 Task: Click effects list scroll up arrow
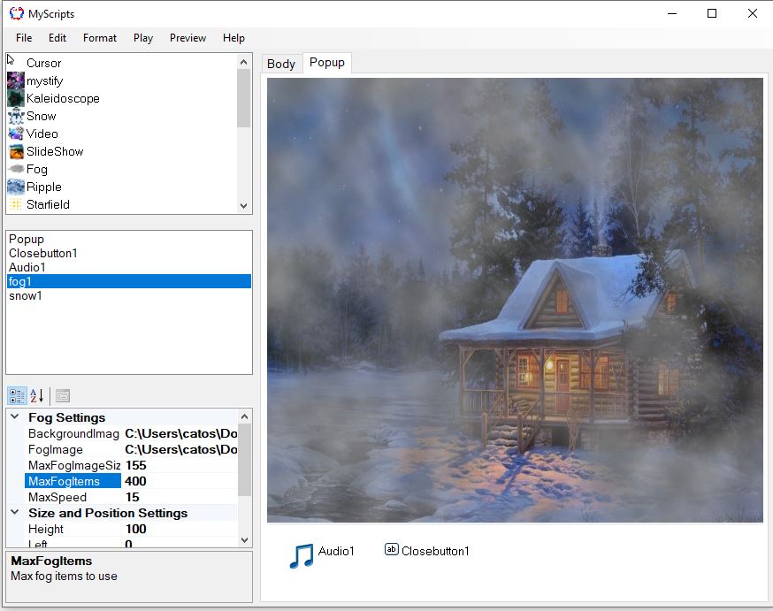(243, 62)
